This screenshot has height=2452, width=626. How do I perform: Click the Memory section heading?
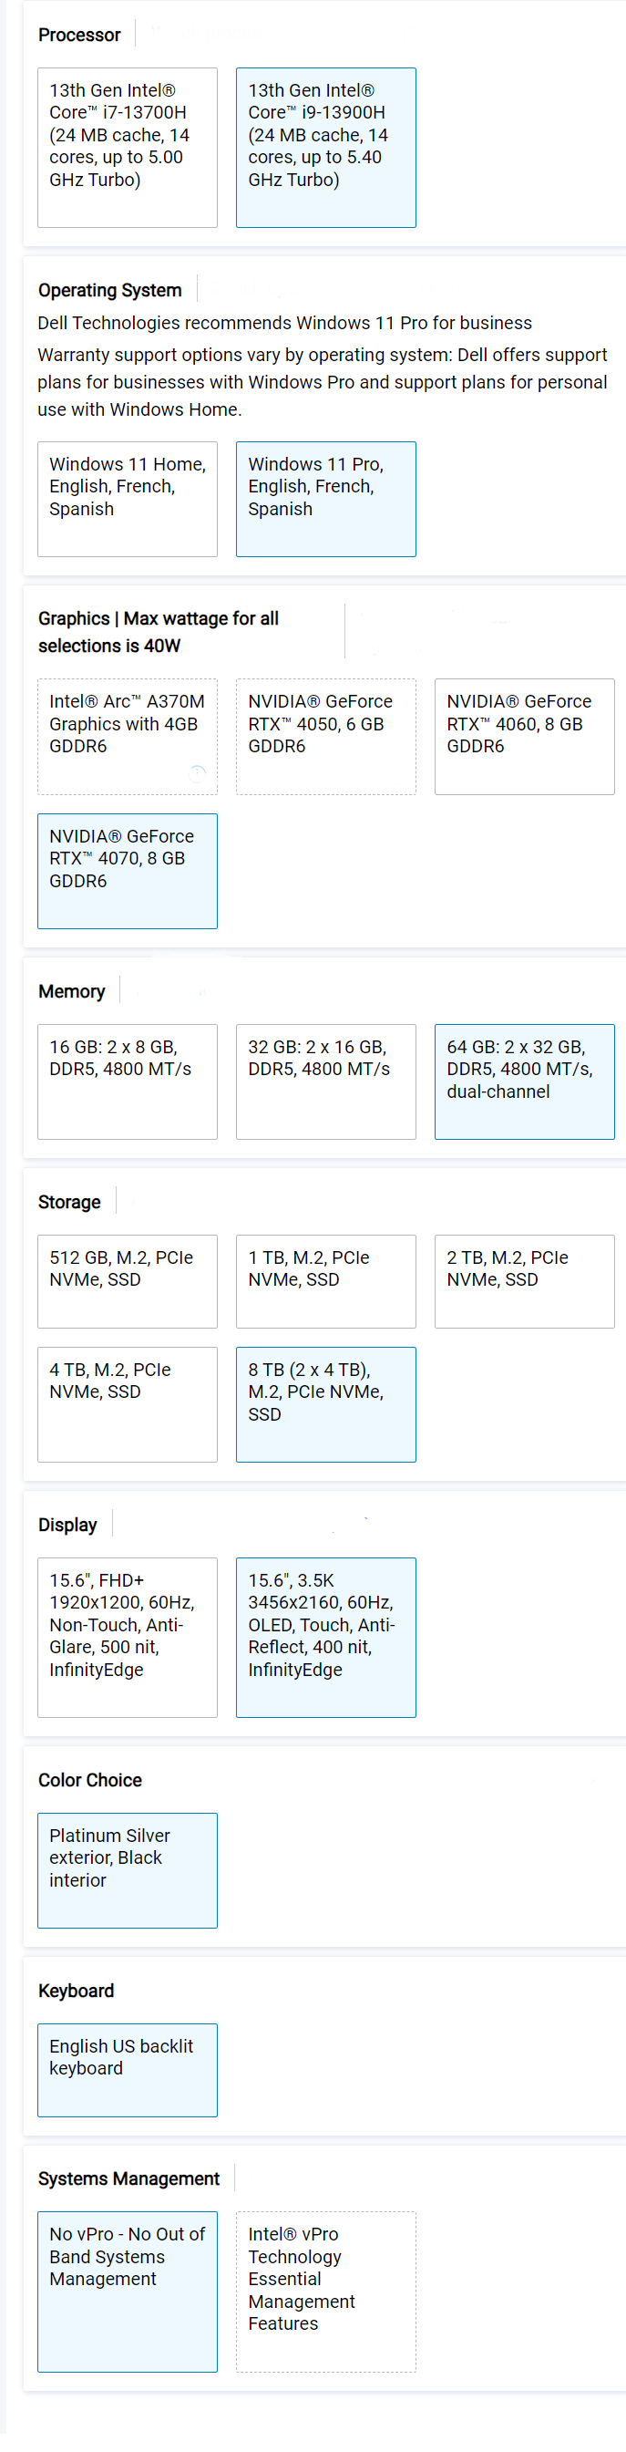point(71,992)
